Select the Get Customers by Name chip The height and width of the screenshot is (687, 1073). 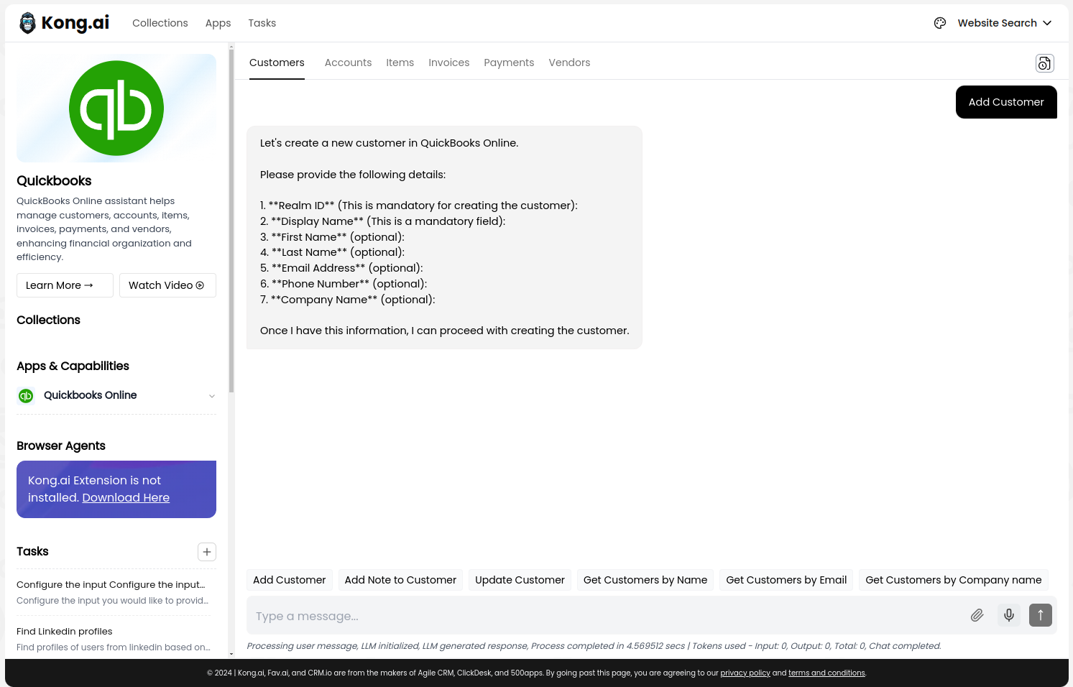(645, 580)
